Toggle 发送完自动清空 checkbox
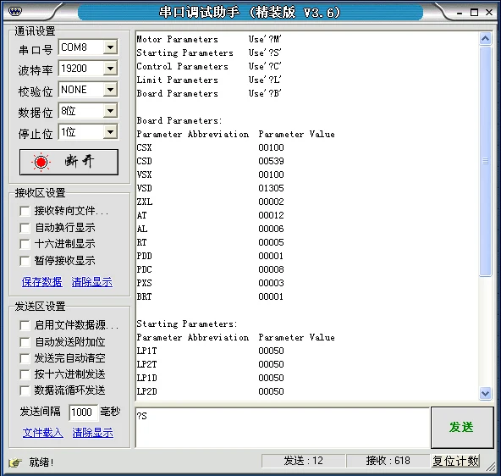 pos(25,358)
